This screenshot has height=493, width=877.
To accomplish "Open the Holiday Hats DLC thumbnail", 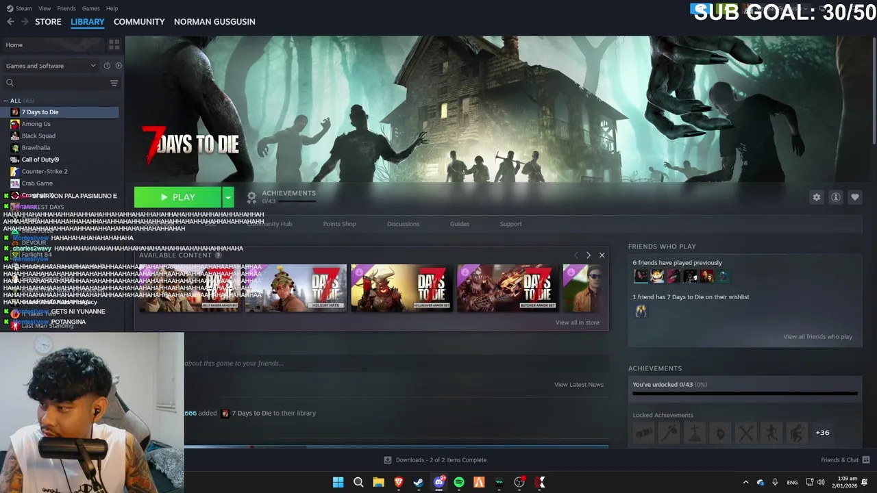I will coord(296,288).
